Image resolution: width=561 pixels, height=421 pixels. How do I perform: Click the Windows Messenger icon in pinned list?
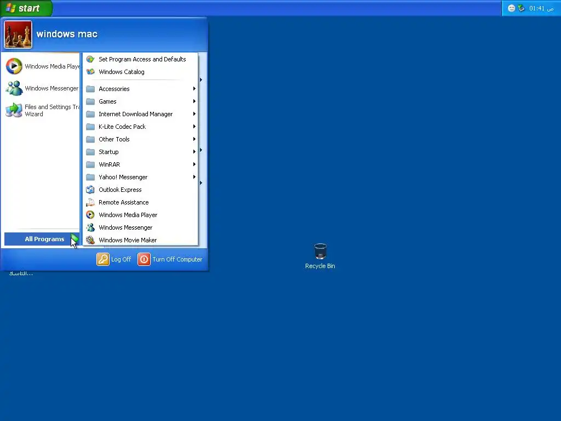point(14,88)
